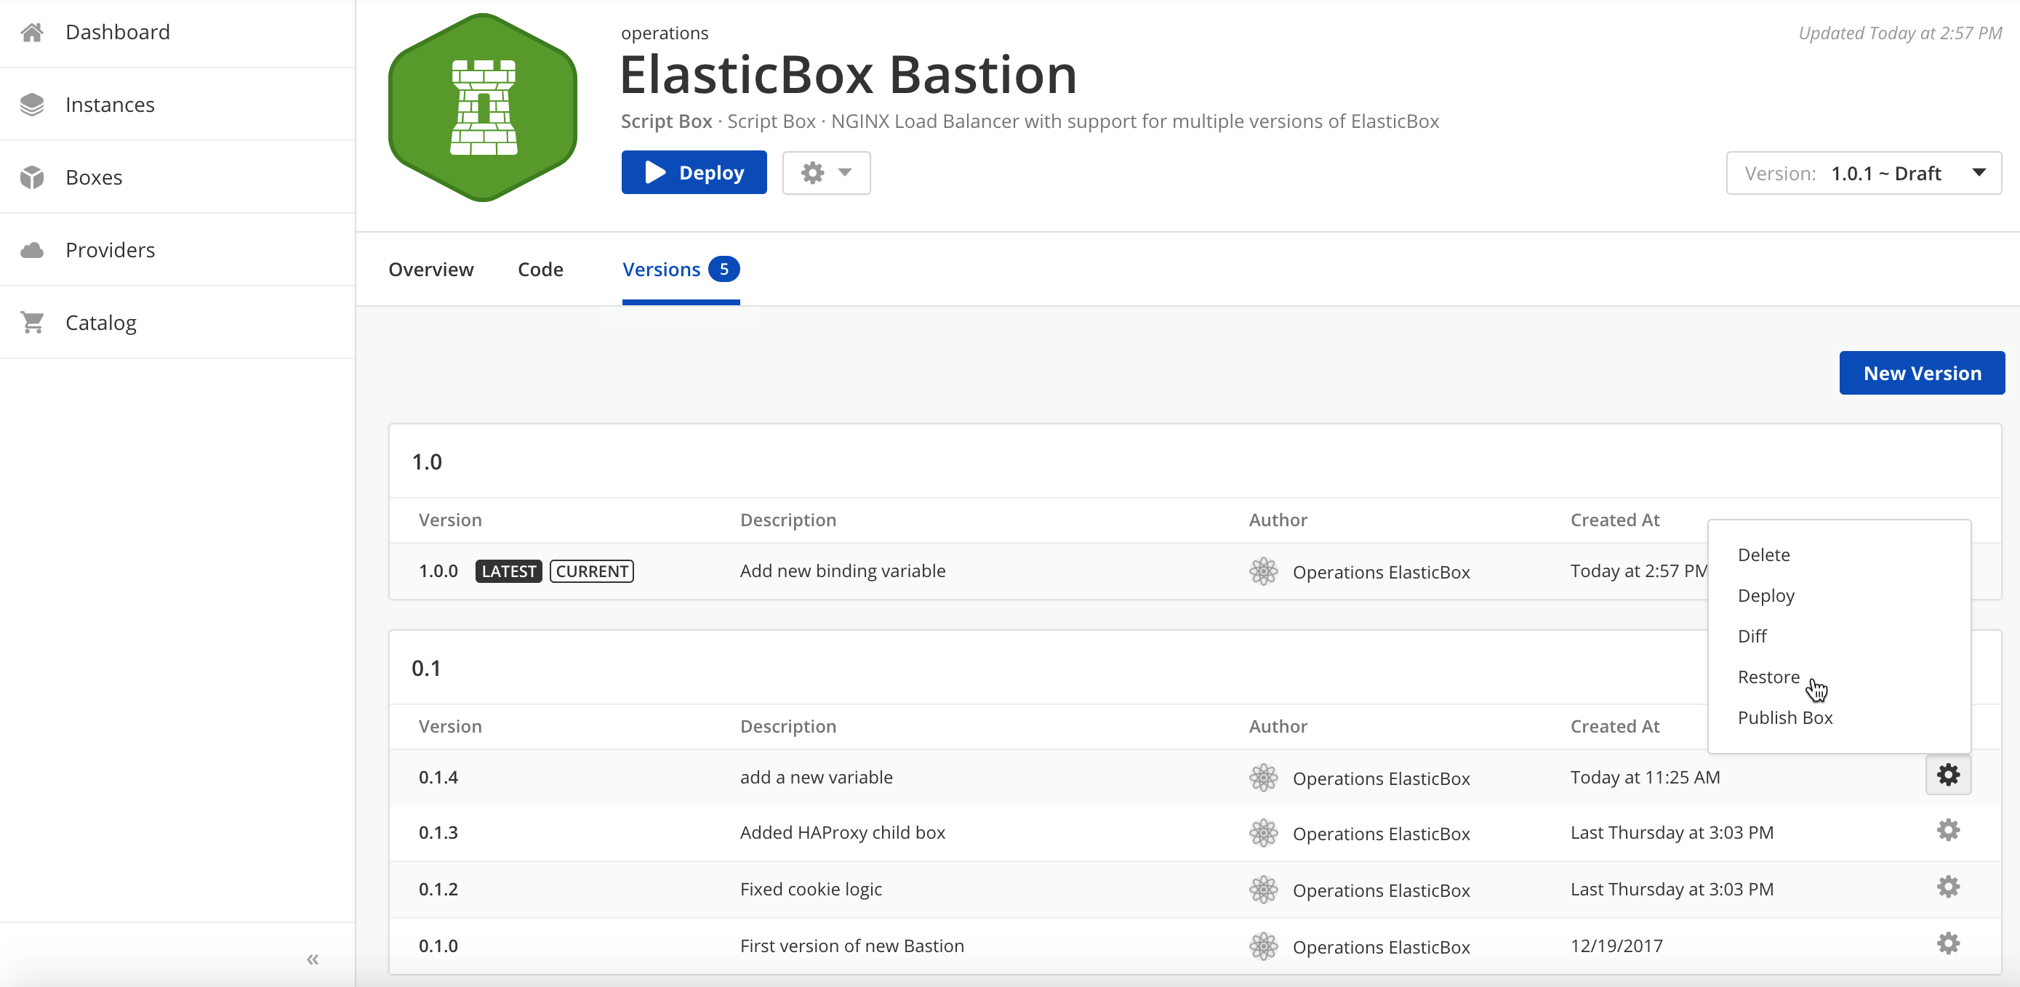This screenshot has width=2020, height=987.
Task: Go to Providers in sidebar
Action: pos(110,250)
